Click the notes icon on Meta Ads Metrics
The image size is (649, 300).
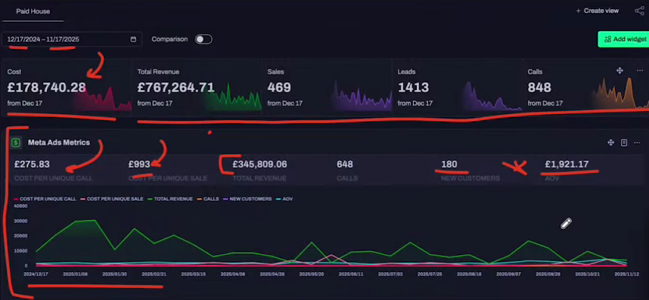(624, 143)
